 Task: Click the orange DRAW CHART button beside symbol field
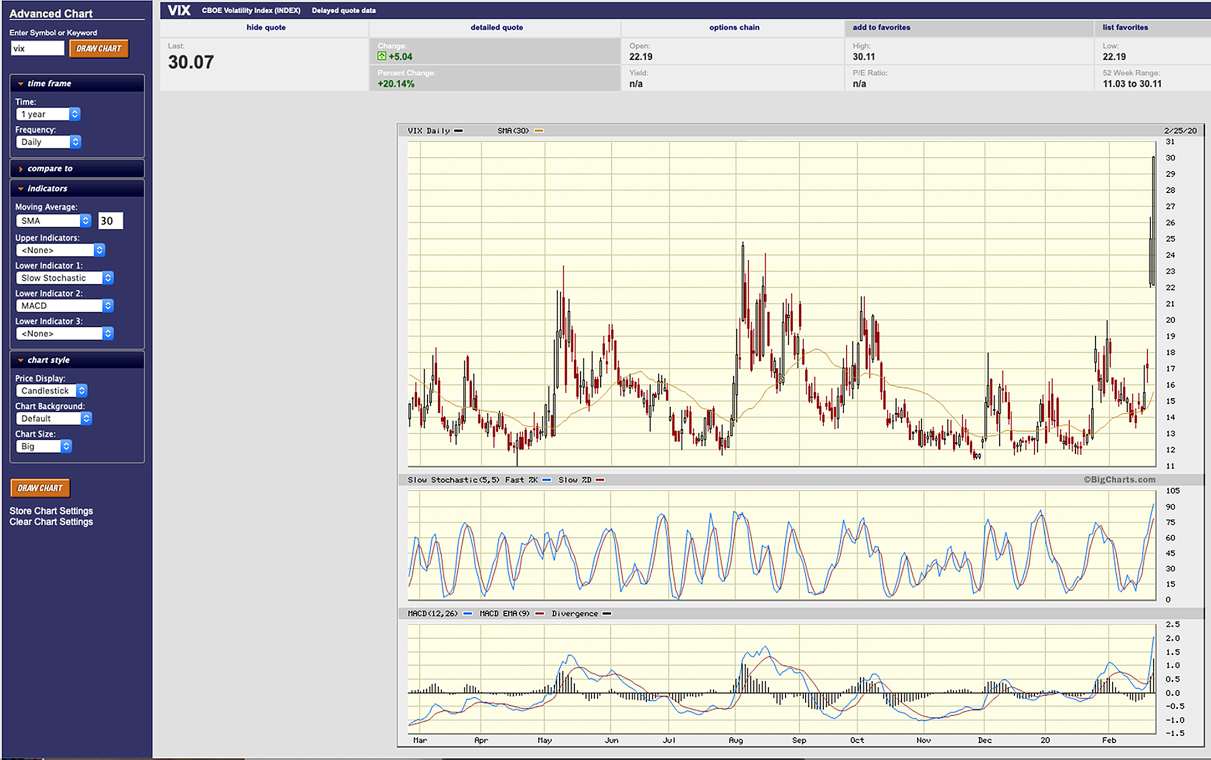(99, 48)
